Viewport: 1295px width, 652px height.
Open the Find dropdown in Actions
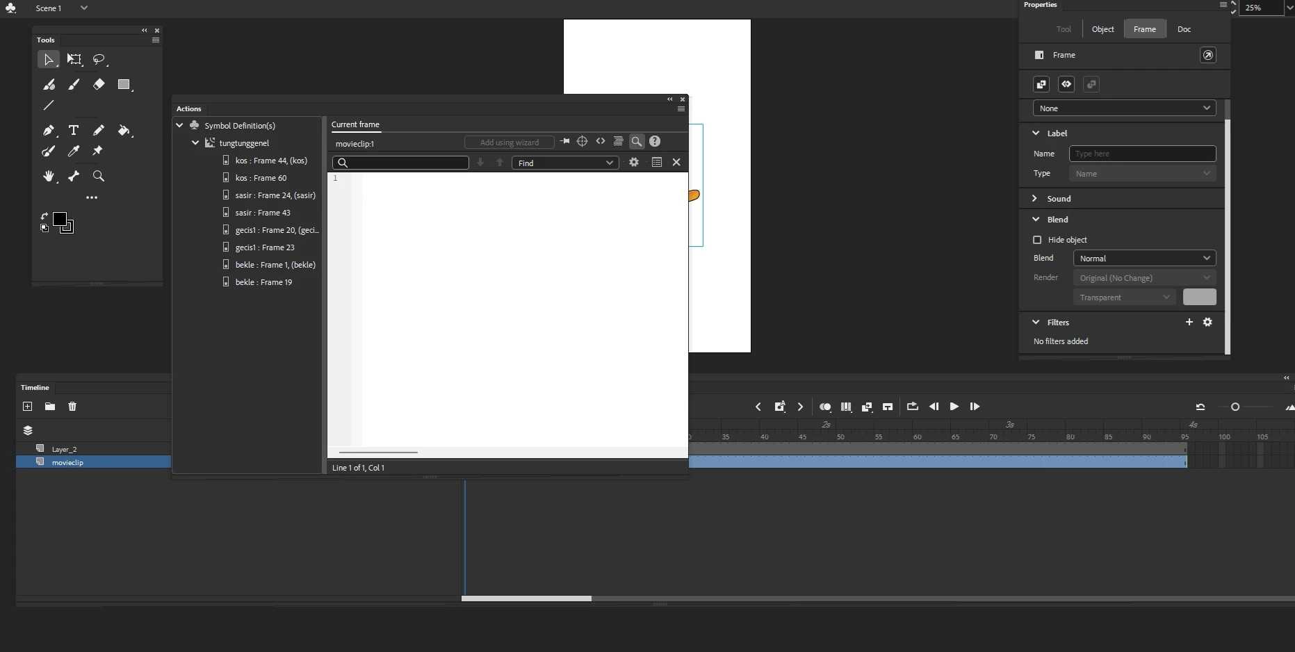(x=565, y=163)
